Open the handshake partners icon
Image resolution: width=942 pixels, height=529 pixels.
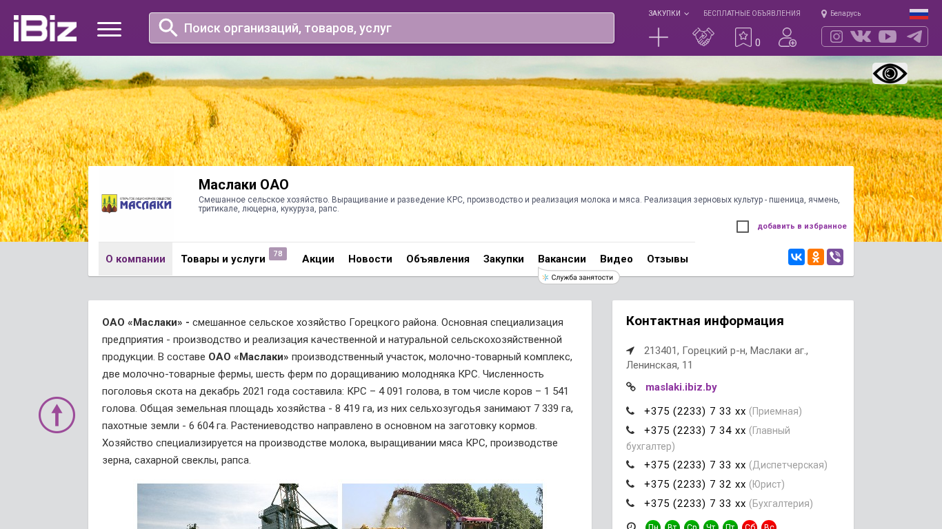[x=703, y=37]
